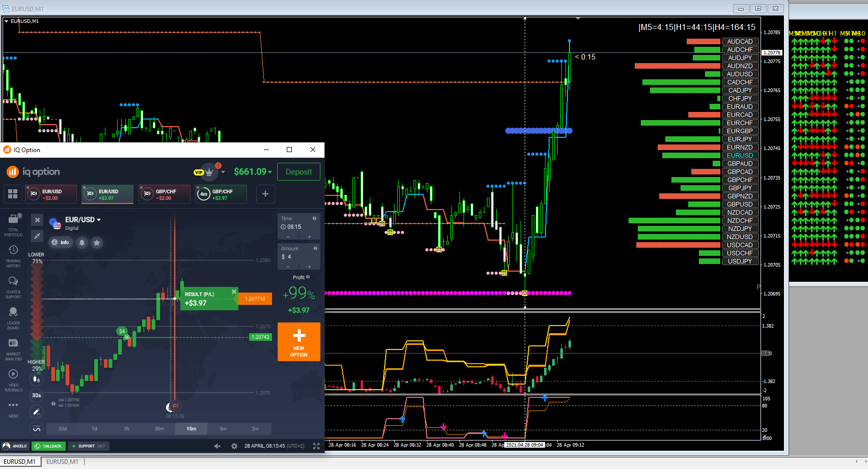Click the USDJPY symbol button in MT4

click(x=740, y=261)
